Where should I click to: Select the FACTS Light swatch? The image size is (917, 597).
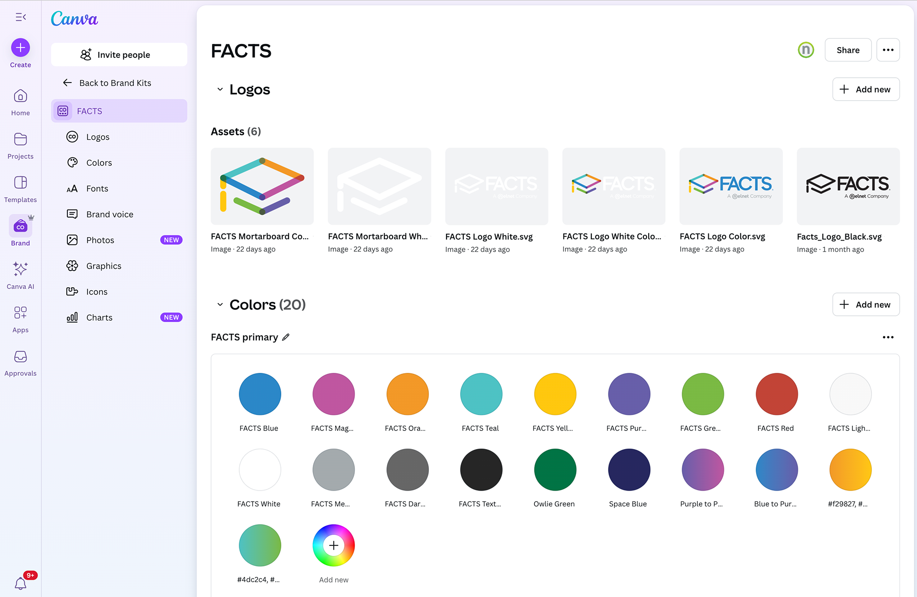click(851, 394)
